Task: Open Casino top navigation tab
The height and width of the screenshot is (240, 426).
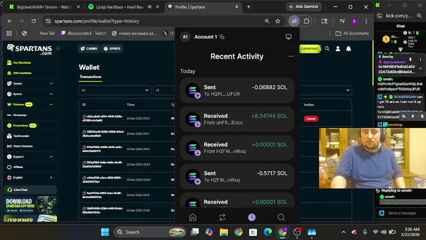Action: click(89, 49)
